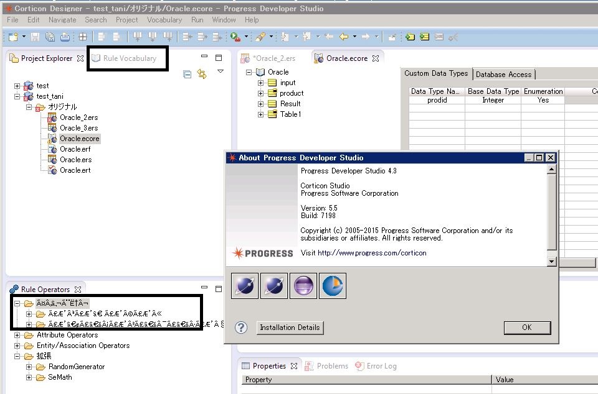This screenshot has height=394, width=598.
Task: Close the Oracle.ecore editor tab
Action: [376, 58]
